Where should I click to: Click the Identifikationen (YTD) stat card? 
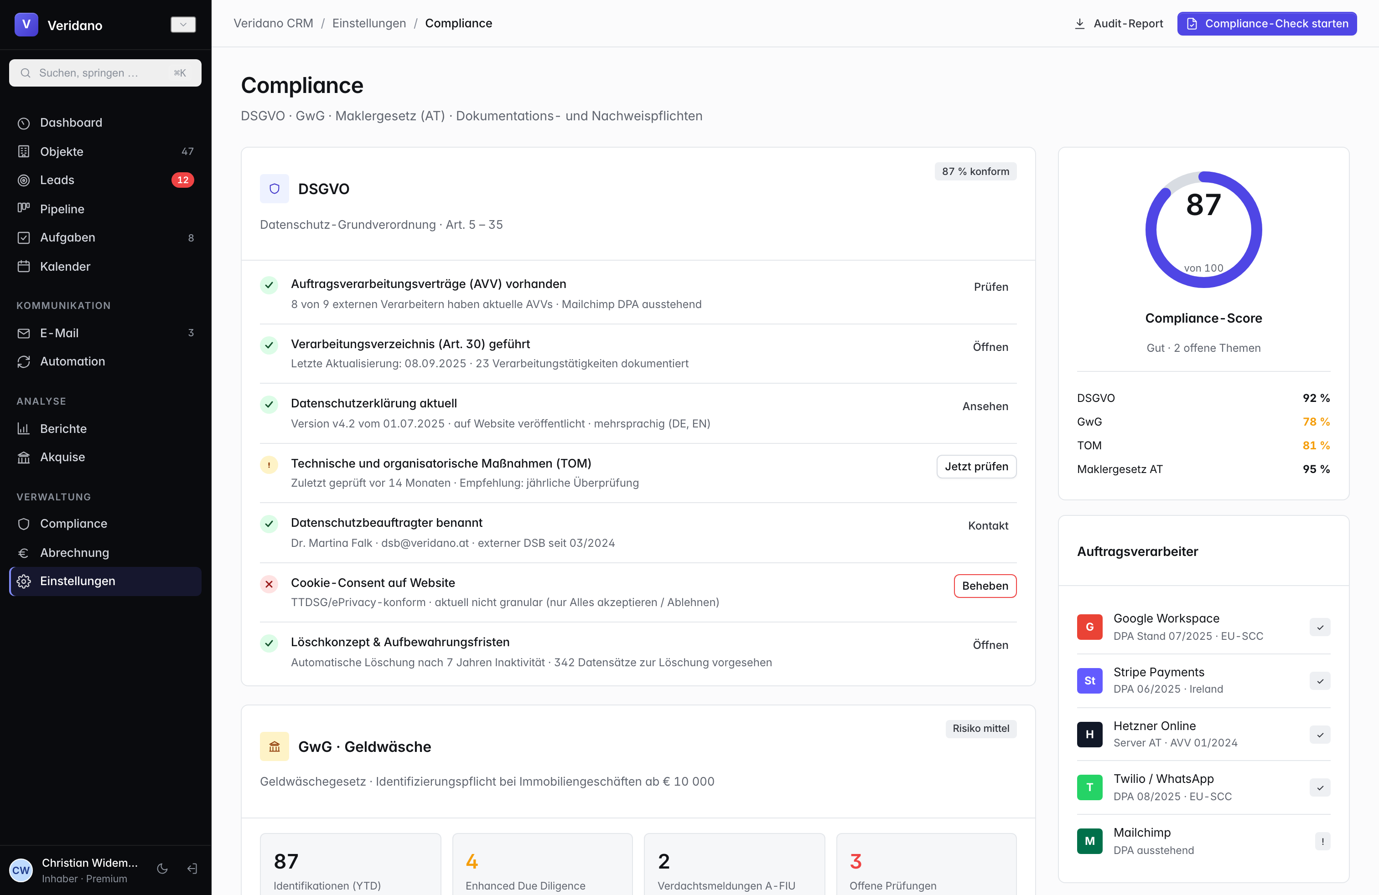click(x=351, y=864)
